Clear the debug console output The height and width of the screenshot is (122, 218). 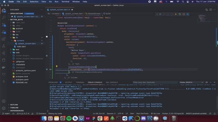point(207,82)
